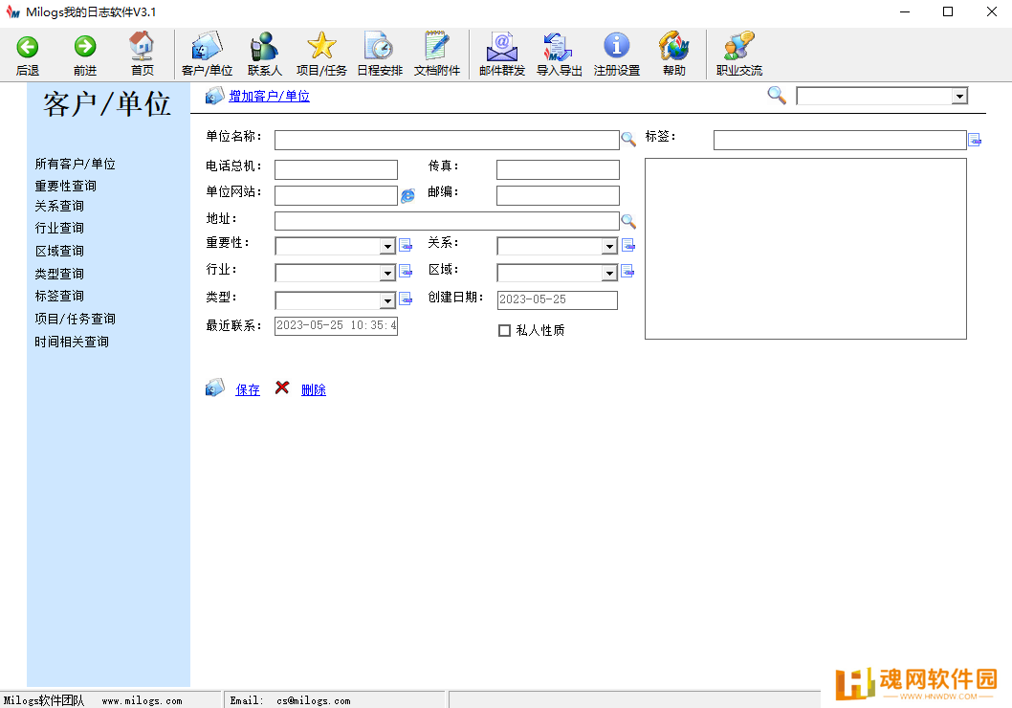Open the 联系人 contacts icon

[265, 47]
